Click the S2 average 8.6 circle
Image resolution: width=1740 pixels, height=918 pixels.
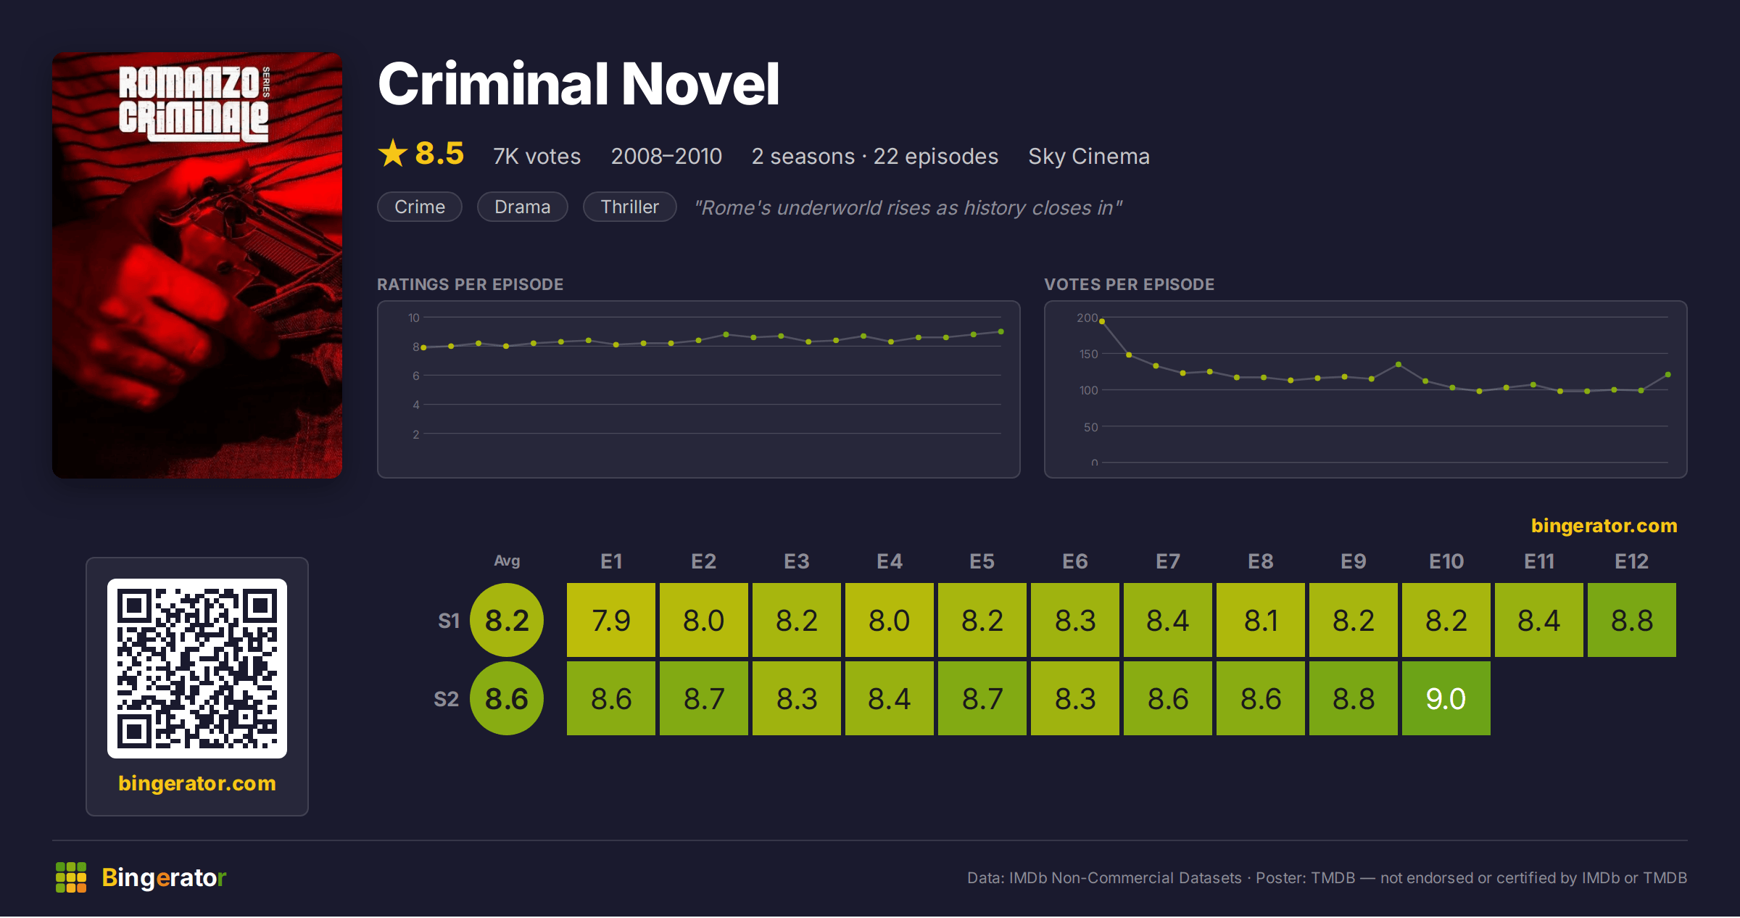point(507,698)
